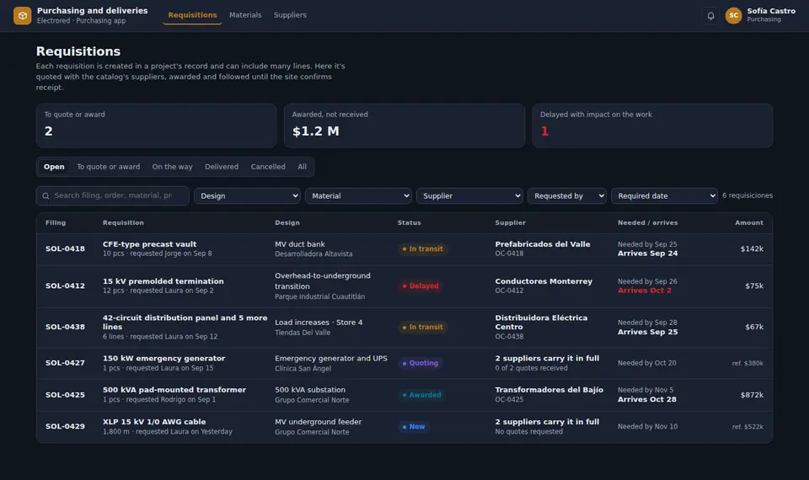Open requisition SOL-0429
Viewport: 809px width, 480px height.
coord(404,427)
